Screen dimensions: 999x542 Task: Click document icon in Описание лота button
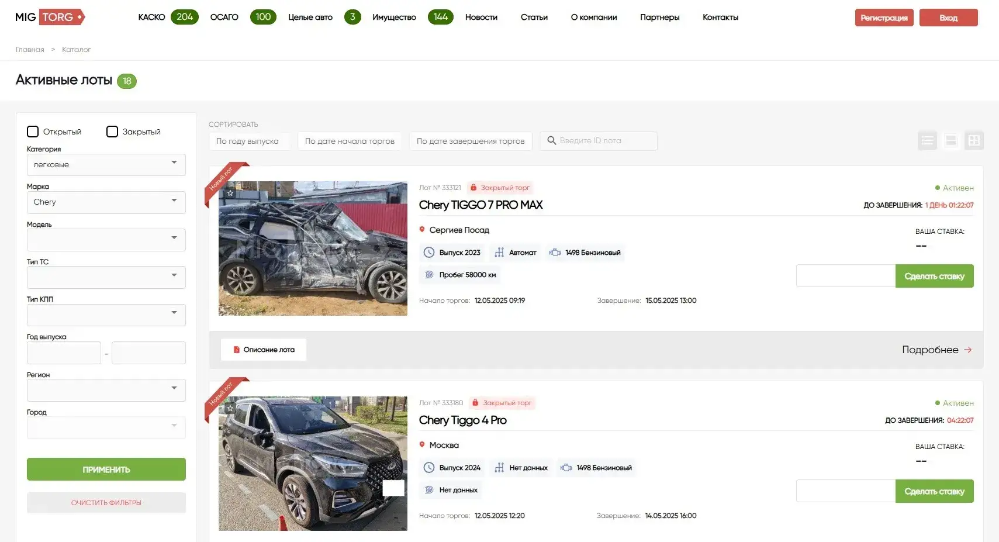click(x=237, y=350)
